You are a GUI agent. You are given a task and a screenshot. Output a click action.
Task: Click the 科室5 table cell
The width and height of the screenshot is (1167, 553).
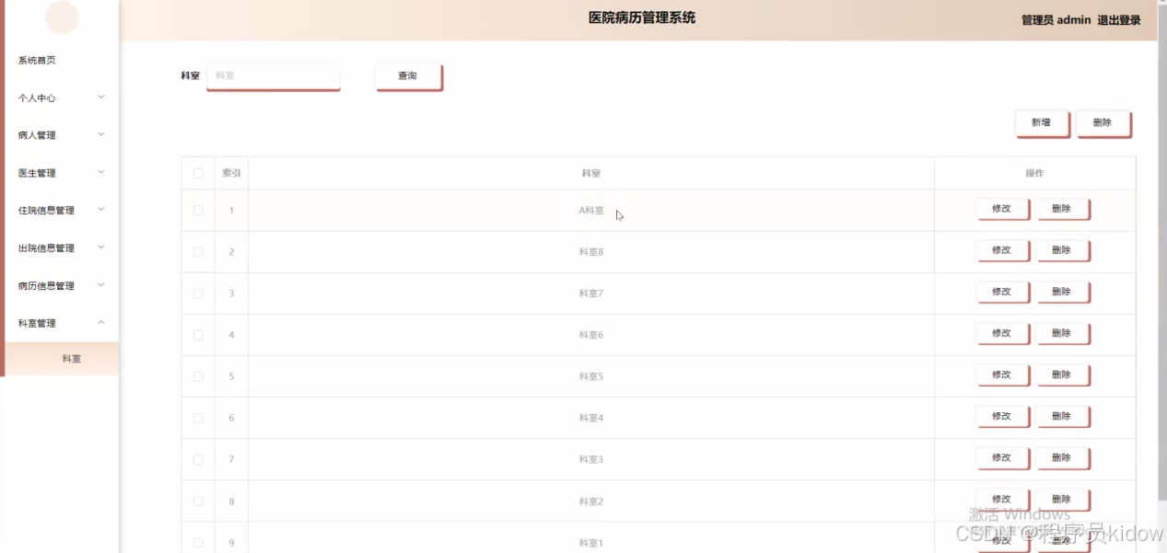click(591, 376)
